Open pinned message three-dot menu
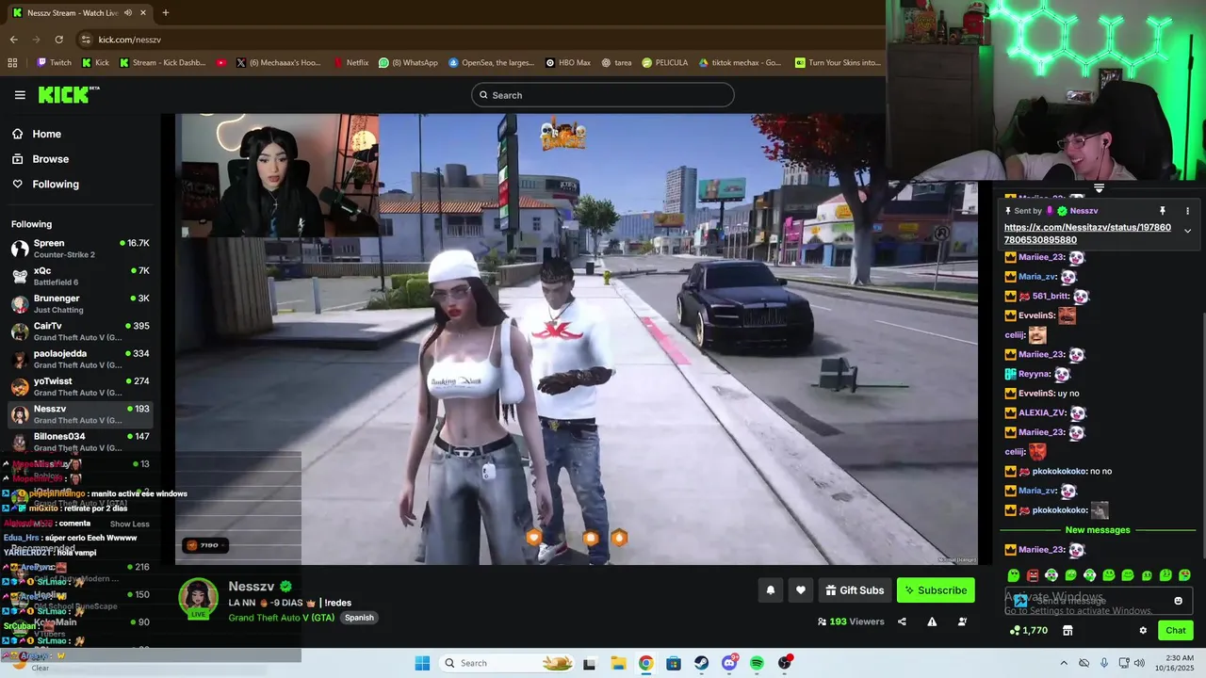The image size is (1206, 678). coord(1187,211)
